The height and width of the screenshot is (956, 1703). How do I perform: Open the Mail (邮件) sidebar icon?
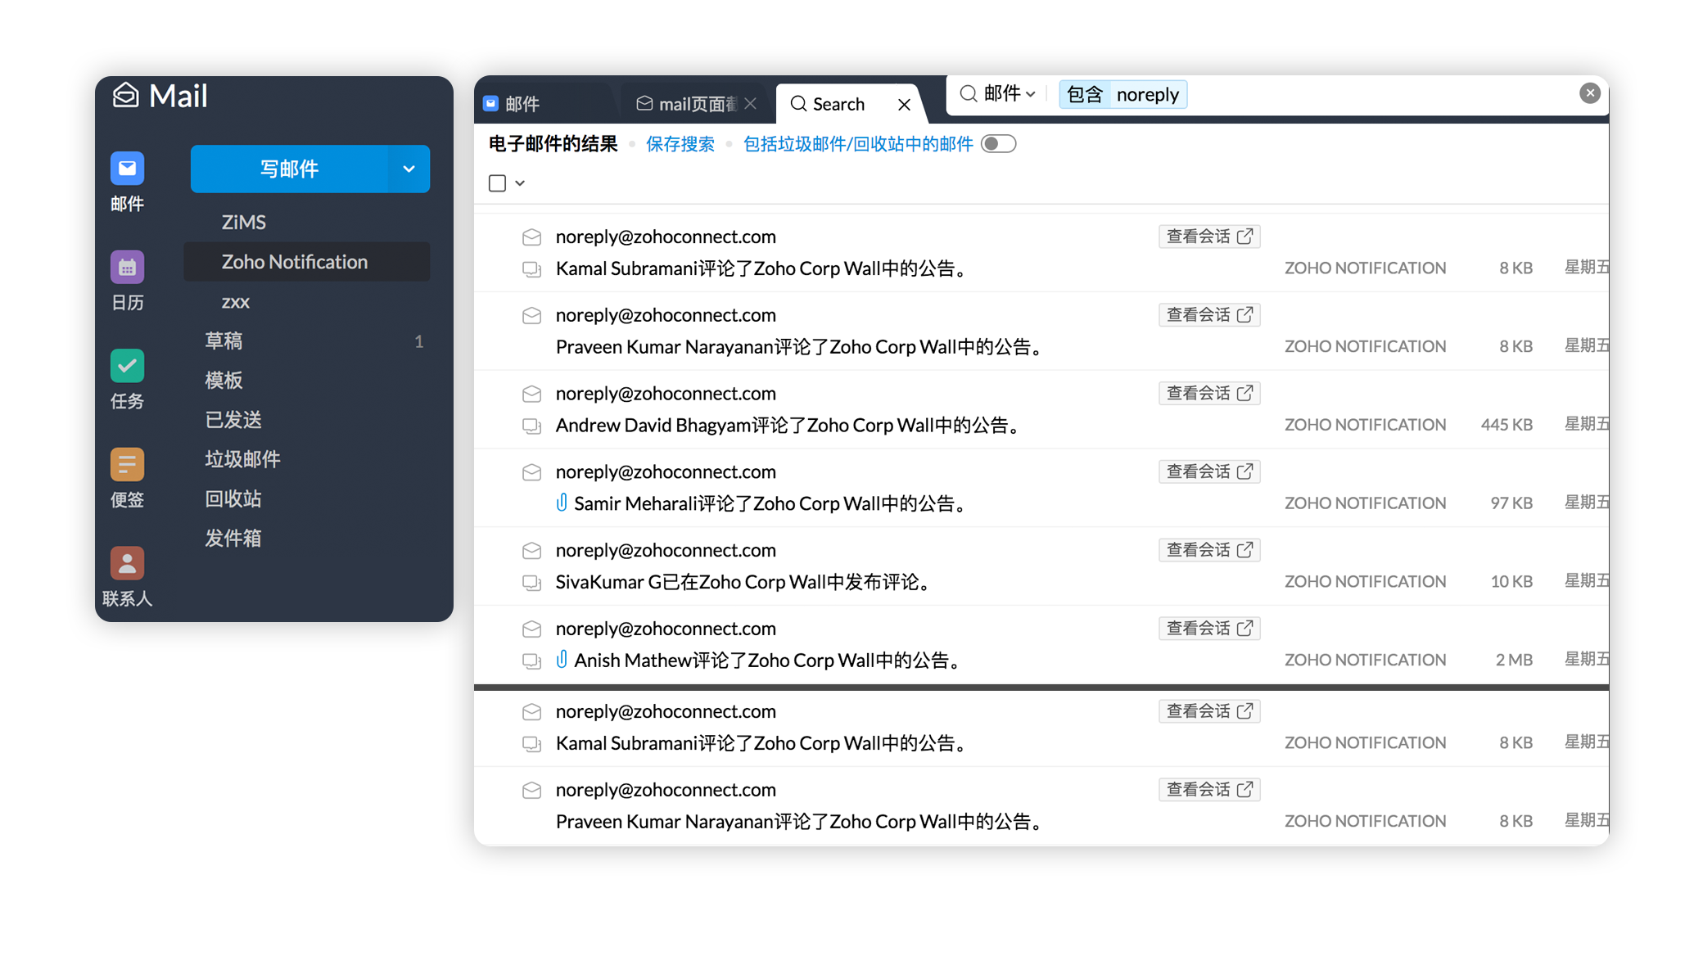pos(127,169)
